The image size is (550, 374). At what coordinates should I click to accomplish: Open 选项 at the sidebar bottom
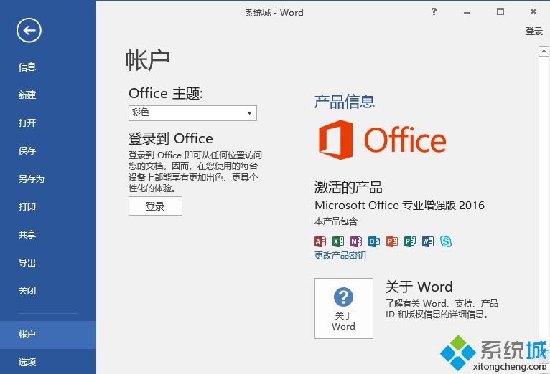tap(48, 362)
